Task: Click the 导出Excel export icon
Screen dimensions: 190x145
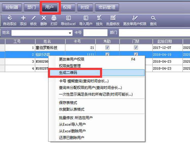Action: [x=68, y=18]
